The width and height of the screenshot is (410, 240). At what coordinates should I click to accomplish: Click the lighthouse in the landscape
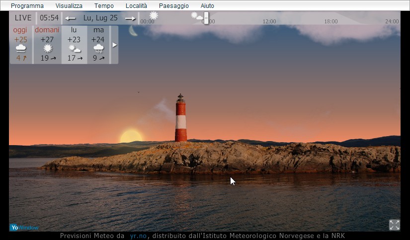pyautogui.click(x=181, y=118)
